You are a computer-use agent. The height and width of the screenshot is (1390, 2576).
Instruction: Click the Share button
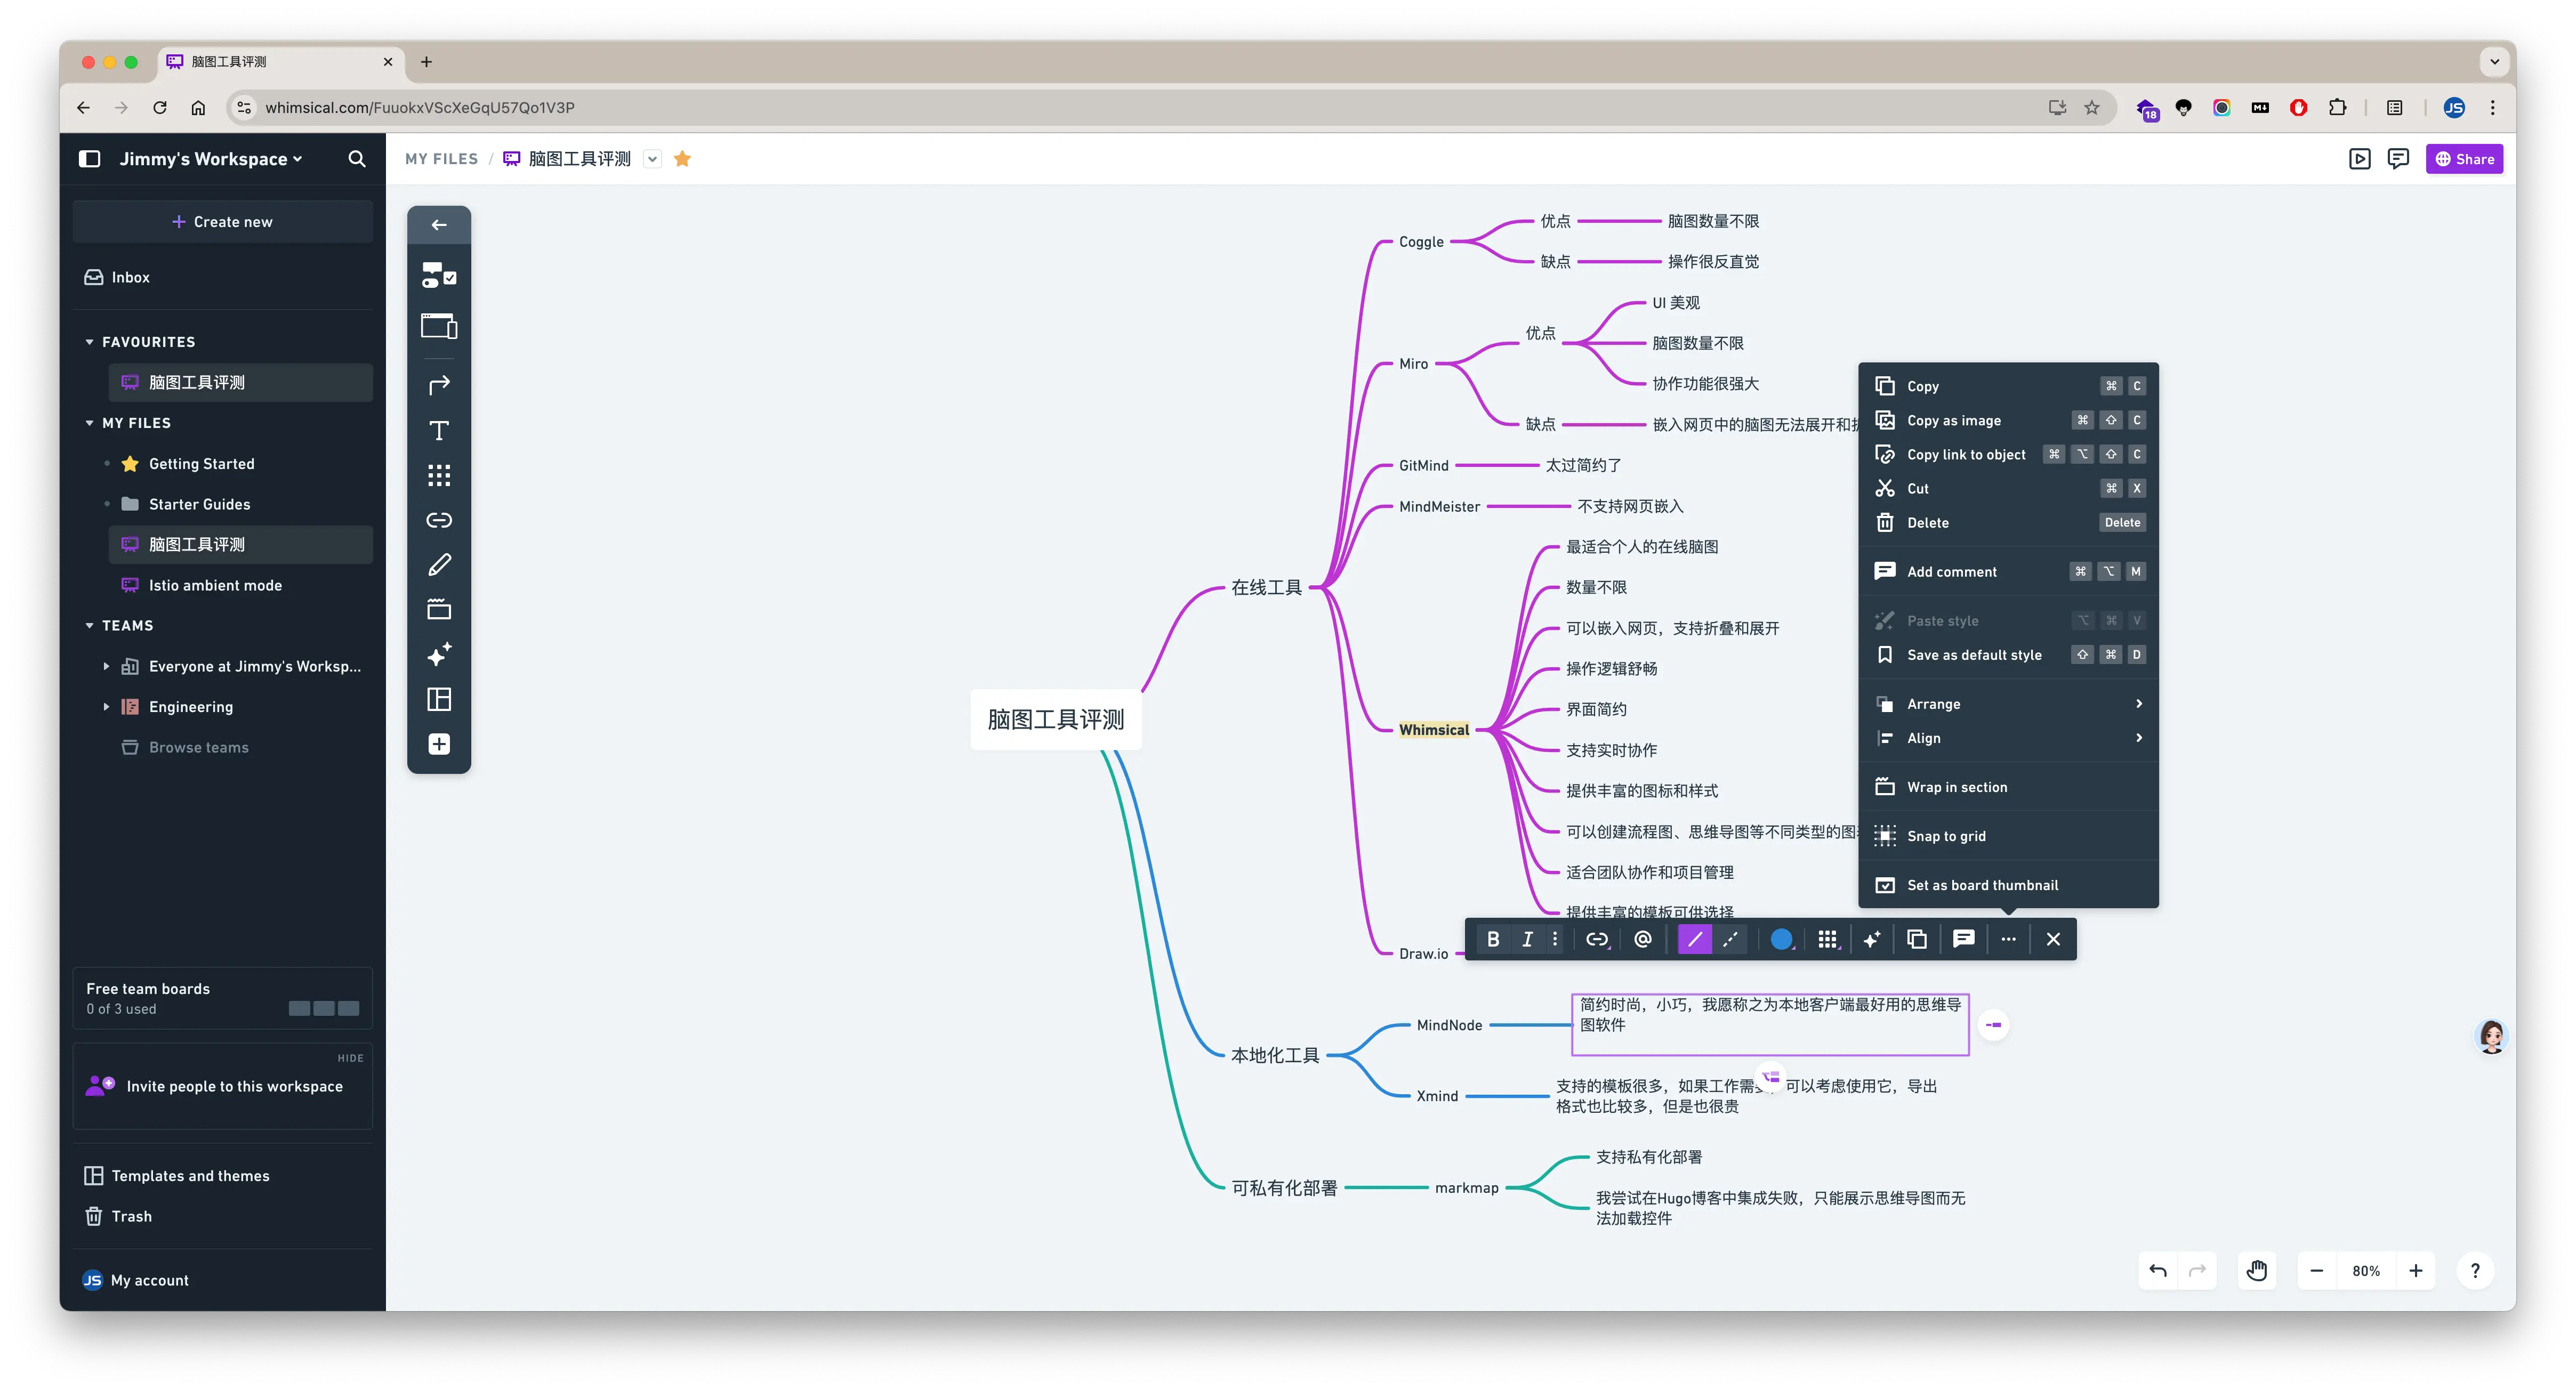click(x=2464, y=159)
